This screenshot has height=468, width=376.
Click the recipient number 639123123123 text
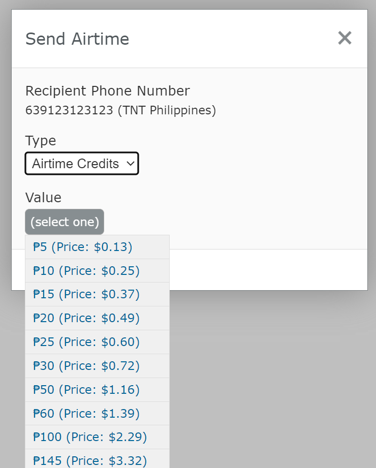(69, 110)
